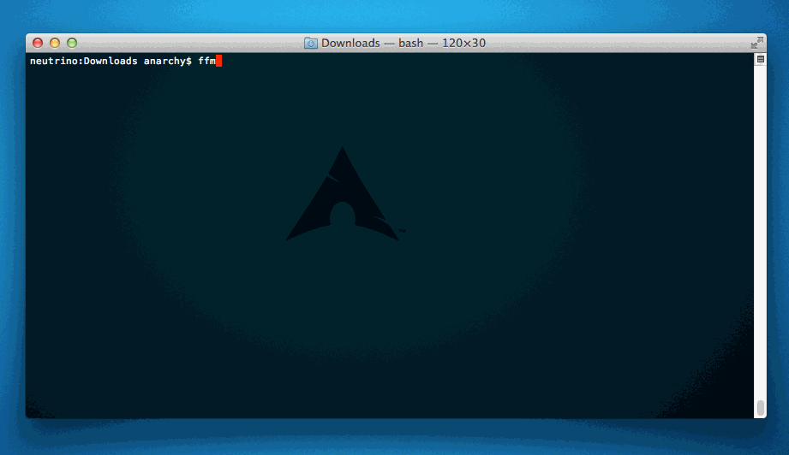Click the terminal scrollbar thumb

[761, 408]
